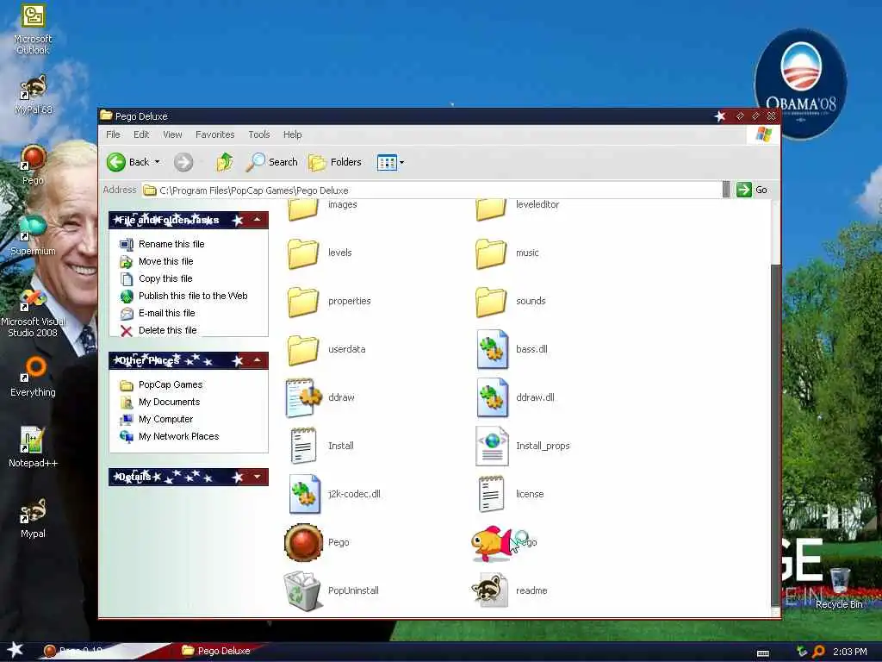Select the Pego red ball executable
The width and height of the screenshot is (882, 662).
(317, 543)
